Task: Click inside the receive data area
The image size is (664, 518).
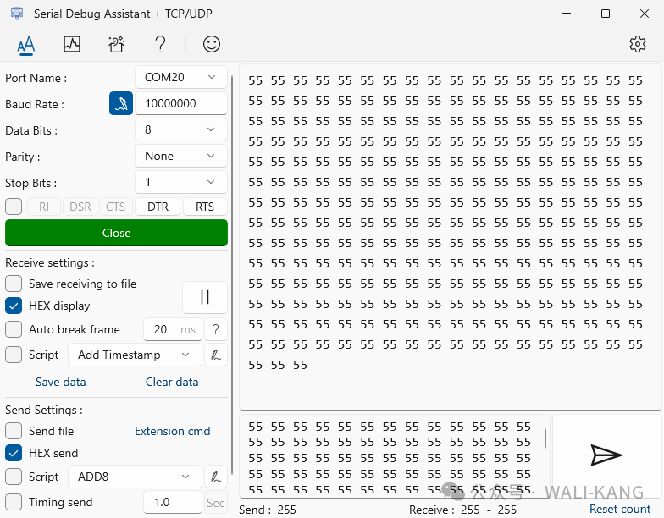Action: (451, 237)
